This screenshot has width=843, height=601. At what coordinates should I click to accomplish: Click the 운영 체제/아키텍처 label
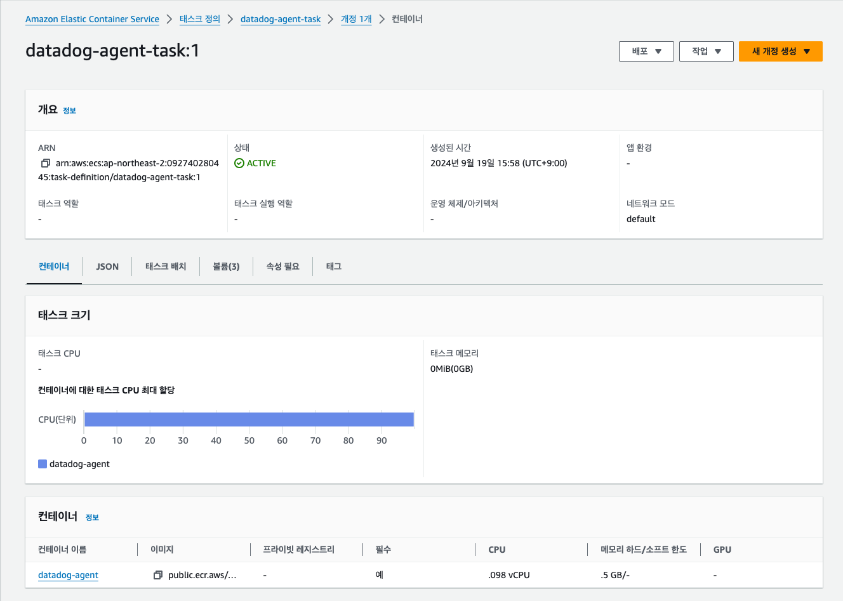464,204
